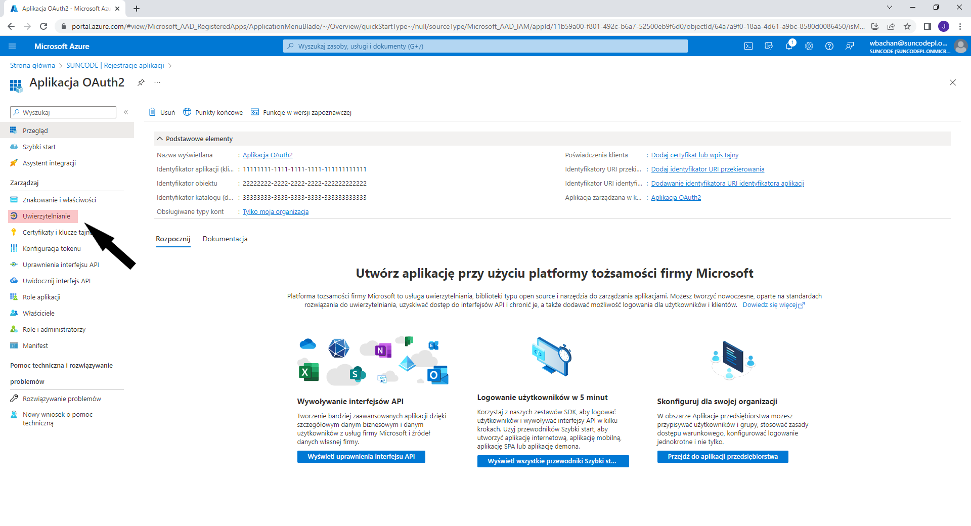Click the object ID value 22222222-2222
This screenshot has width=971, height=526.
coord(304,183)
